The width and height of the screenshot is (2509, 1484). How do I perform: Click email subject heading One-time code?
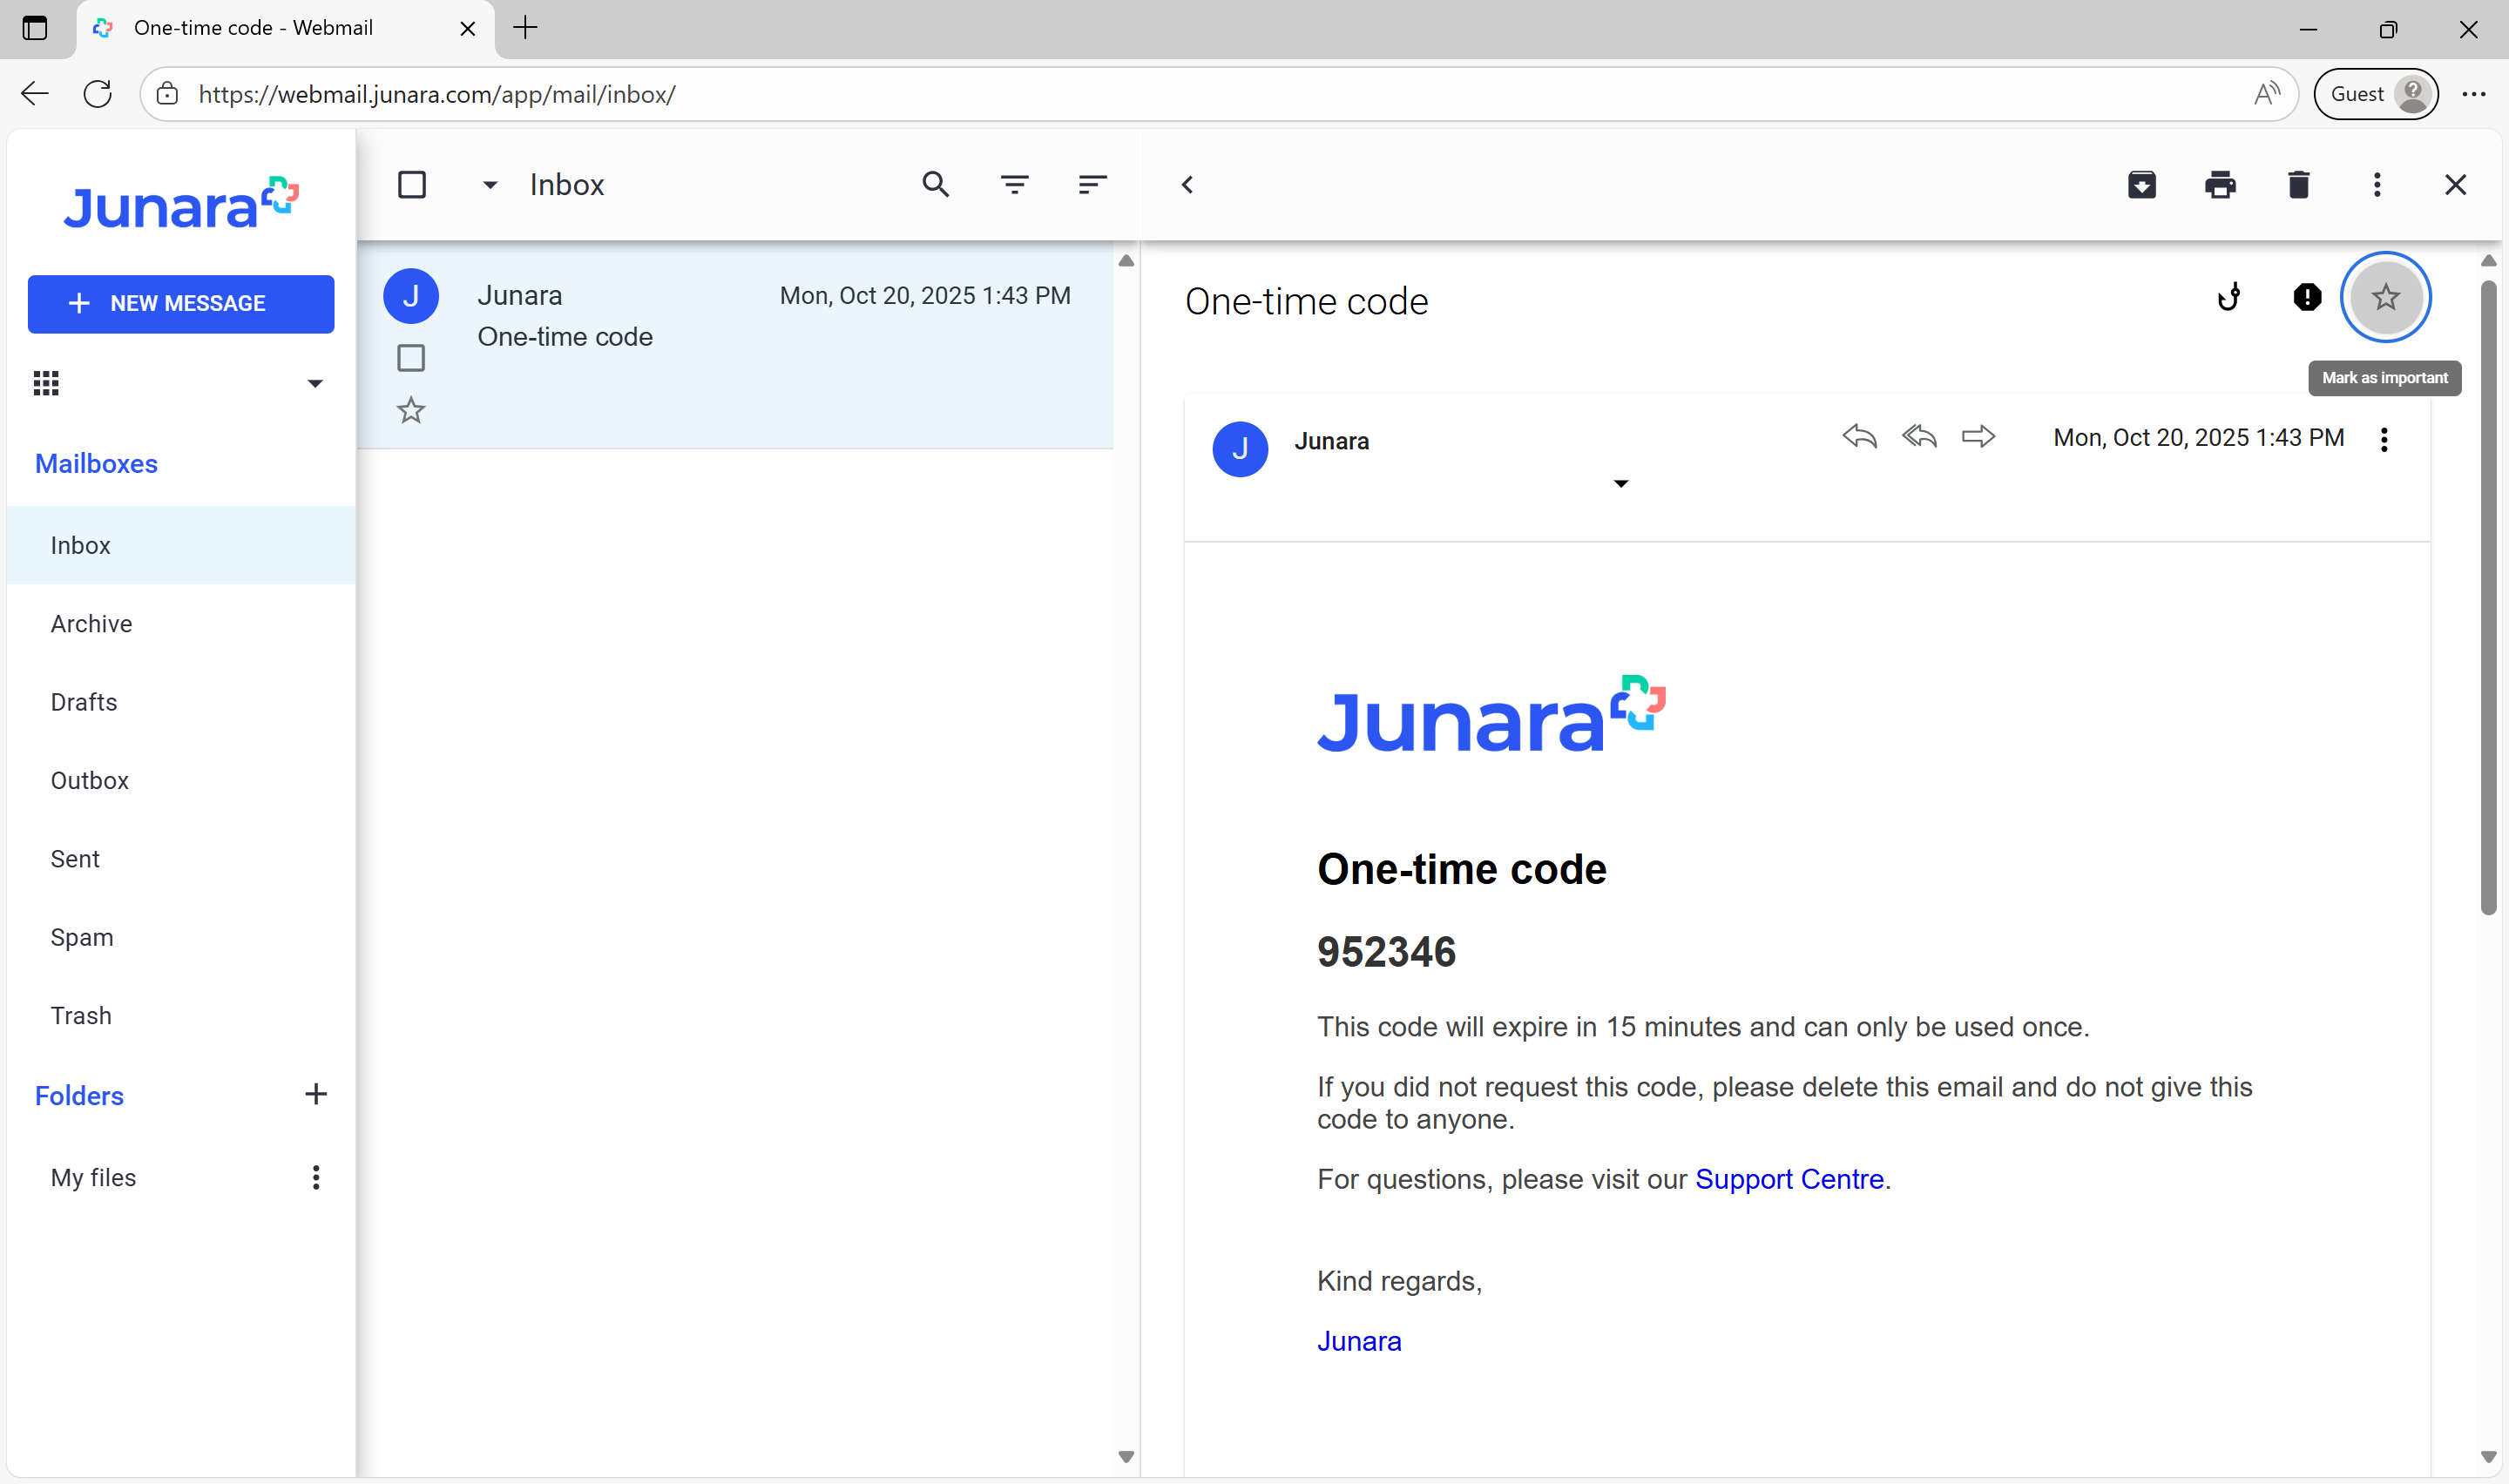[1306, 301]
